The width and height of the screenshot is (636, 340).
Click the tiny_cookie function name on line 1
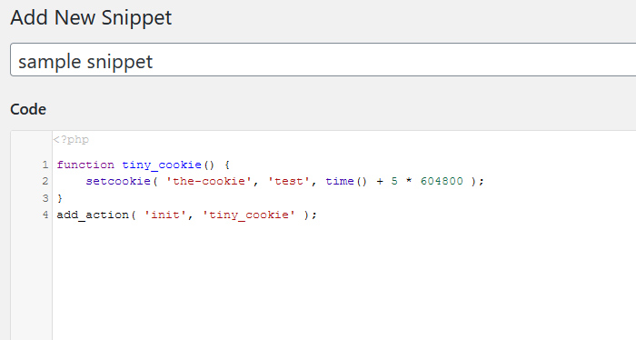(162, 165)
